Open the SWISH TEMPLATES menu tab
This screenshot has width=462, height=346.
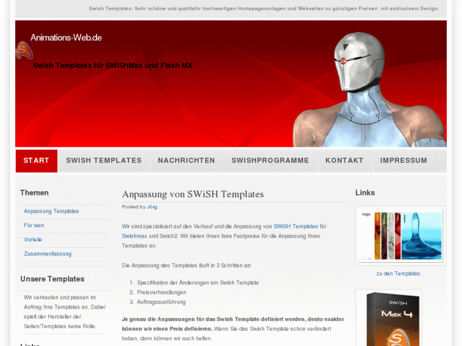[104, 161]
